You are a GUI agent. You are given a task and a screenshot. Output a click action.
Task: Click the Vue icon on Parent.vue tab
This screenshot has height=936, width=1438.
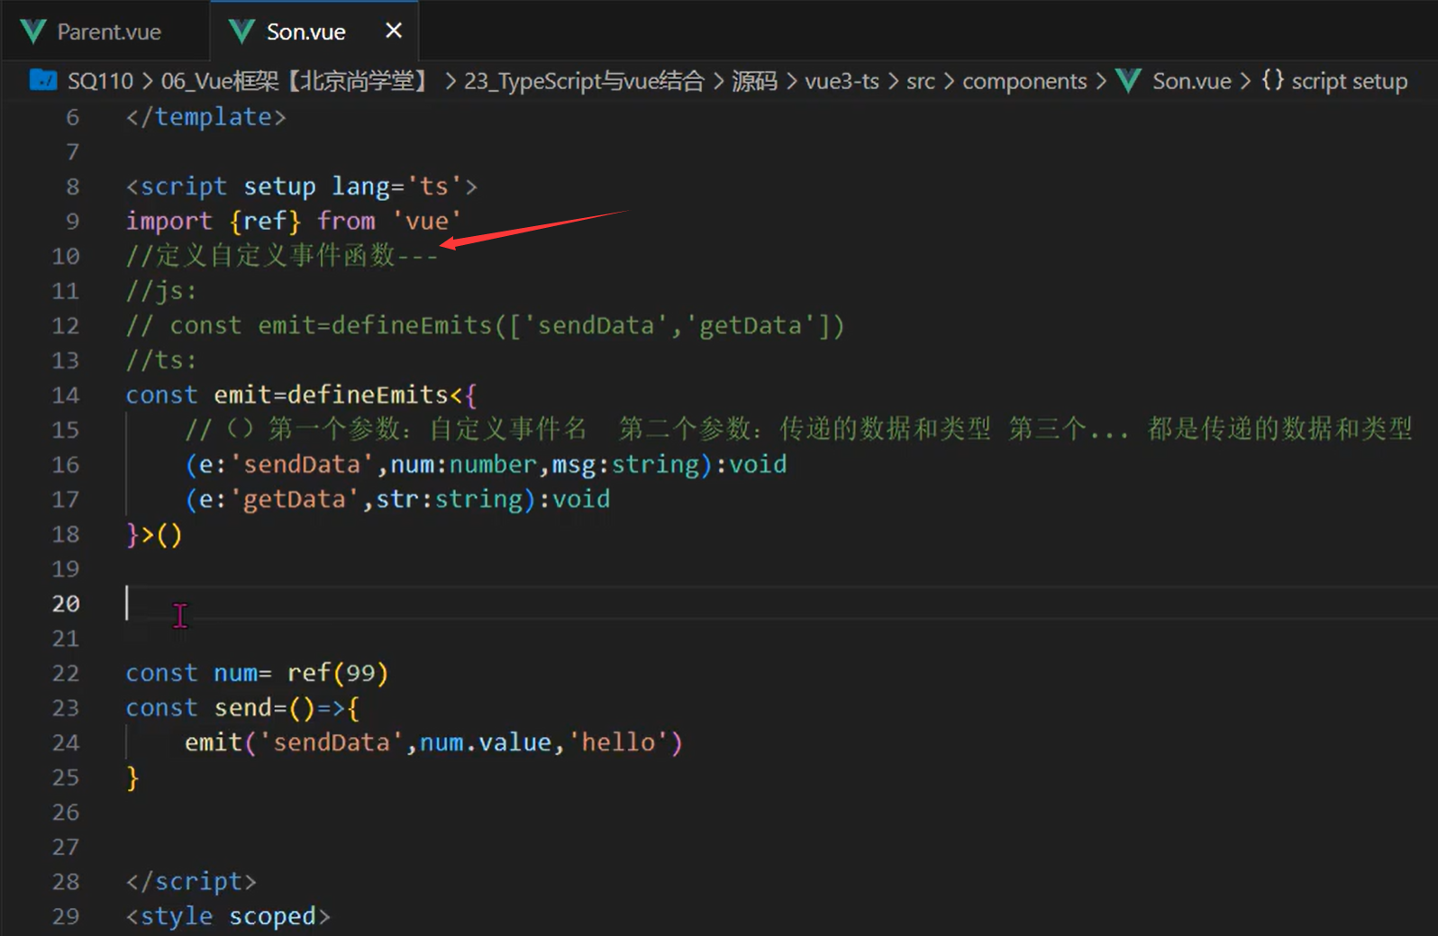[33, 32]
